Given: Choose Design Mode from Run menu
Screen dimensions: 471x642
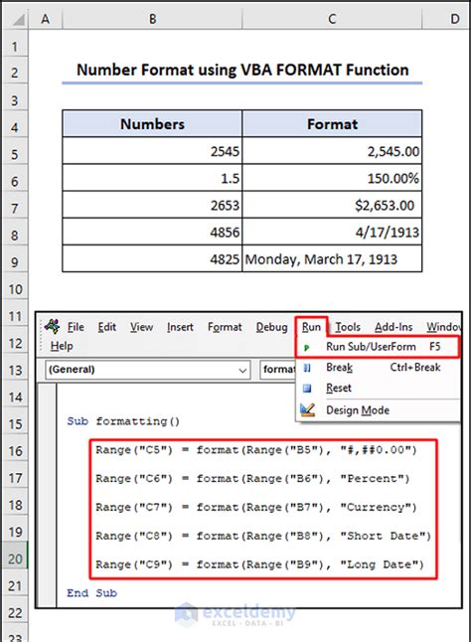Looking at the screenshot, I should (x=378, y=409).
